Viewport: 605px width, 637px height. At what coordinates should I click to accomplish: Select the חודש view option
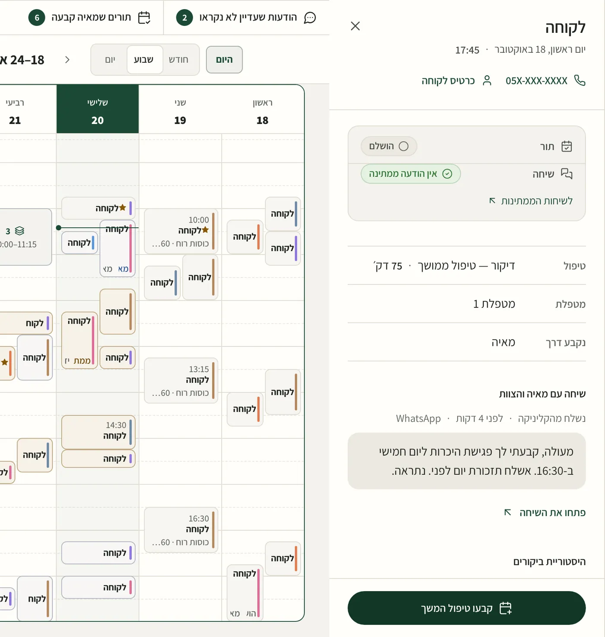tap(178, 60)
